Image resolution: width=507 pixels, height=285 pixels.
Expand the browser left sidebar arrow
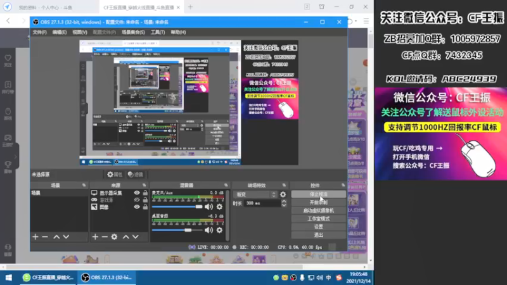point(15,157)
